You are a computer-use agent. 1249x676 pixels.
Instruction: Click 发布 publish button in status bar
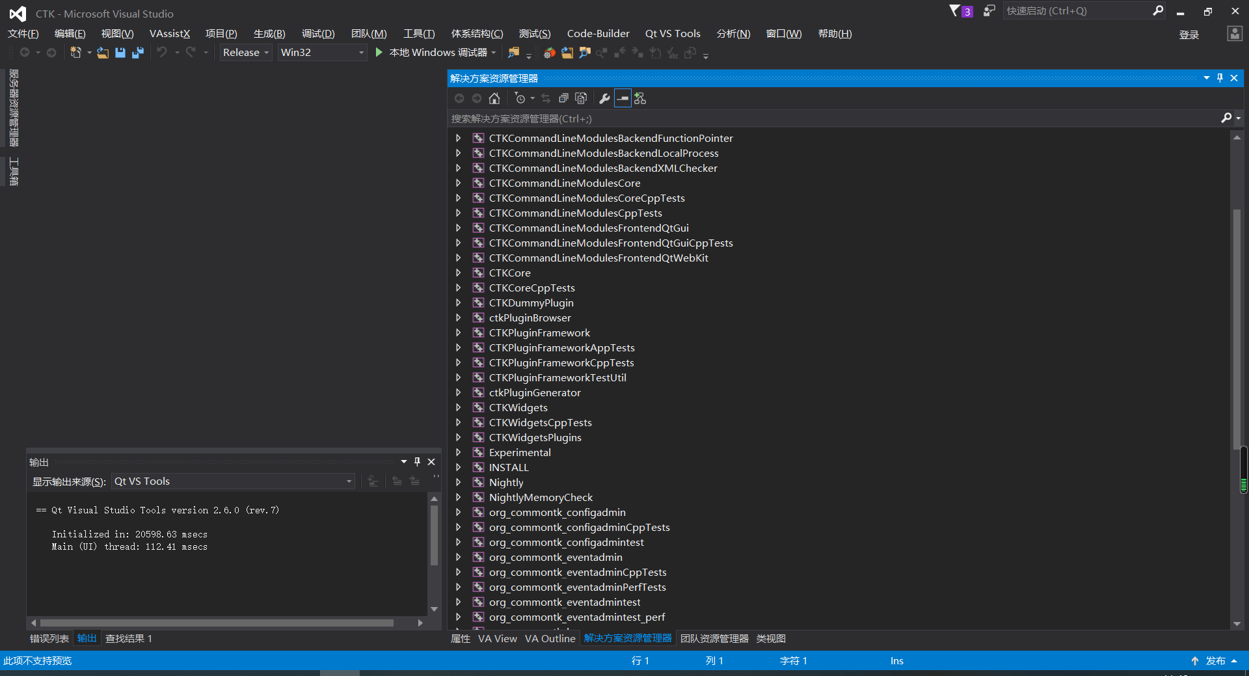pyautogui.click(x=1216, y=660)
